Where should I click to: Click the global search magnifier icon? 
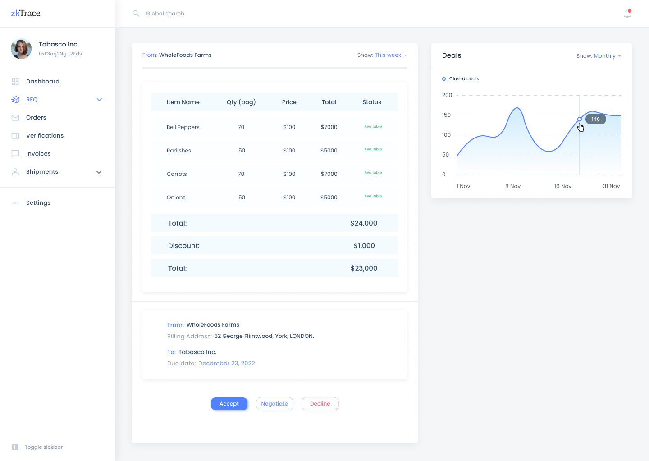coord(136,14)
